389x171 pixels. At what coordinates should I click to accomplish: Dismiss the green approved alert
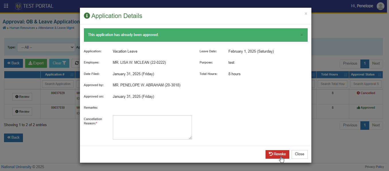coord(302,35)
